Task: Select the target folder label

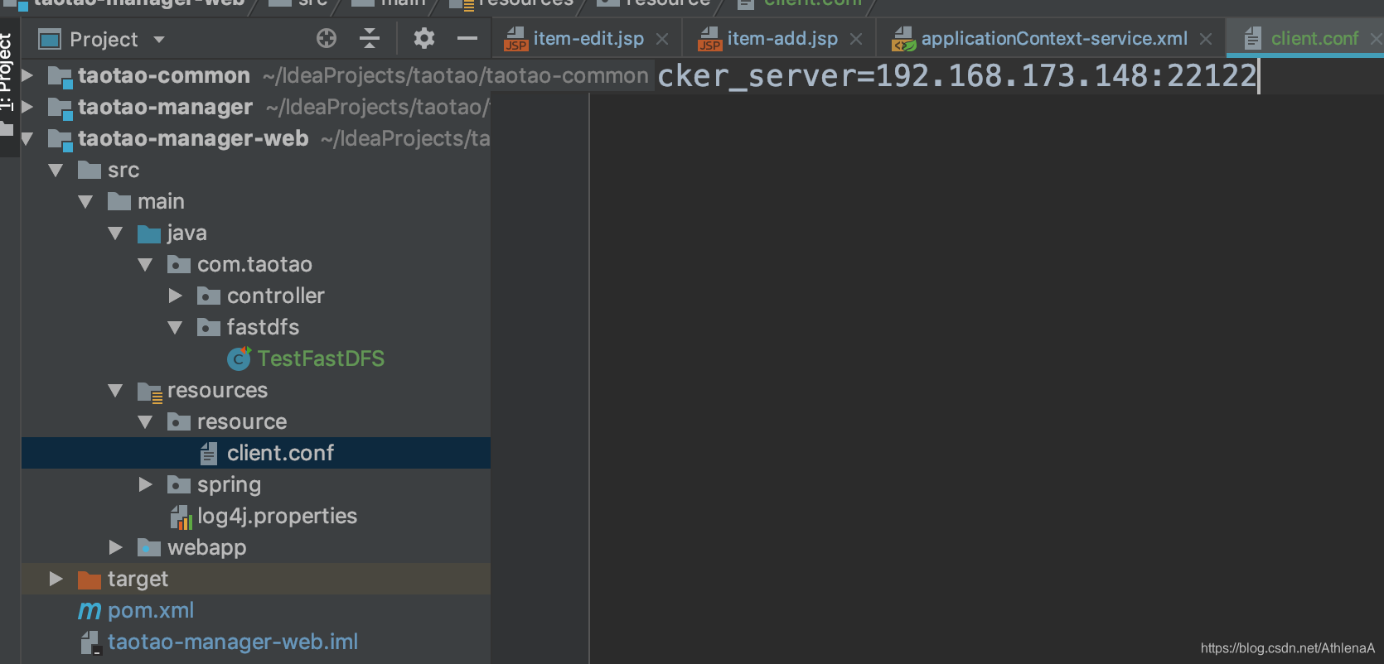Action: point(138,579)
